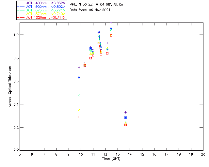The width and height of the screenshot is (209, 167).
Task: Click the red square marker at 1.0 near time 12.5
Action: (x=111, y=36)
